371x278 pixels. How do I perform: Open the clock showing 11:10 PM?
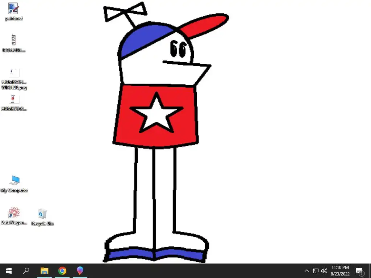[x=340, y=271]
